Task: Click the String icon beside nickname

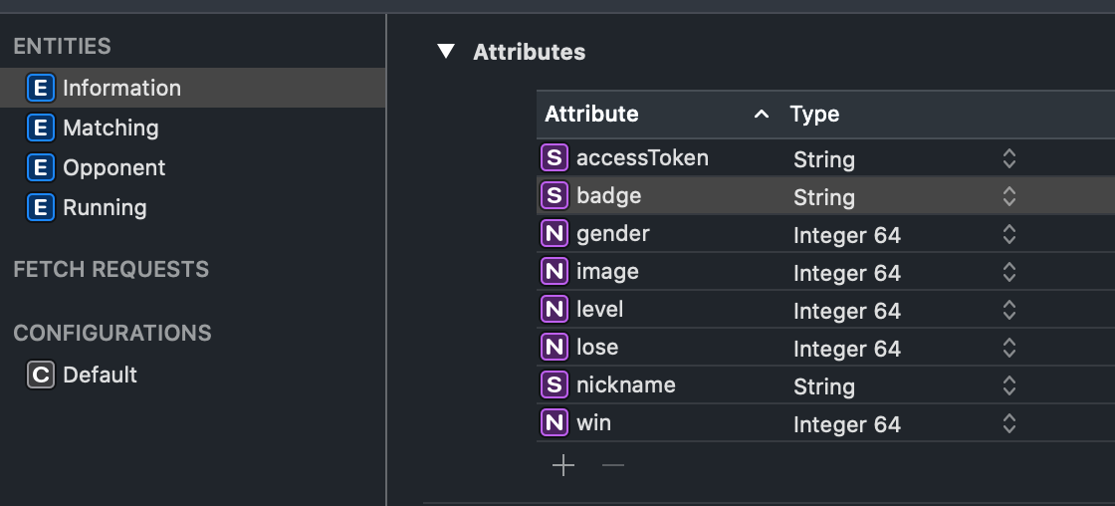Action: click(555, 385)
